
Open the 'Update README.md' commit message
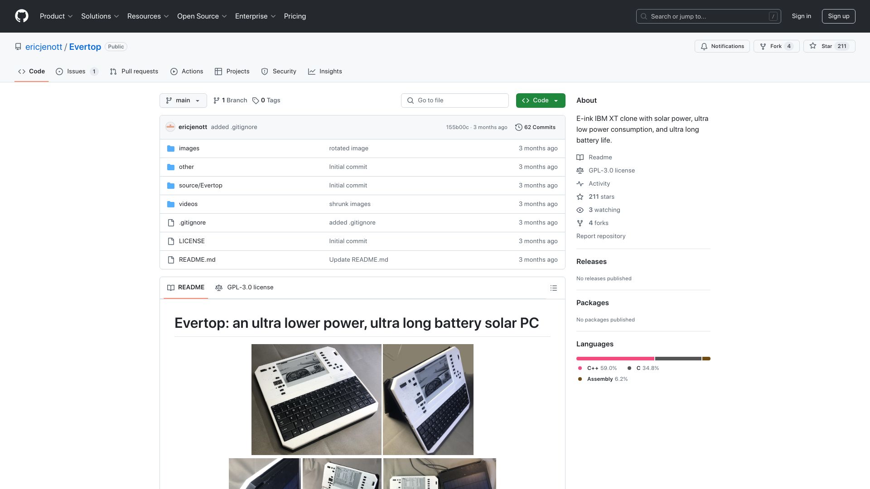(359, 260)
